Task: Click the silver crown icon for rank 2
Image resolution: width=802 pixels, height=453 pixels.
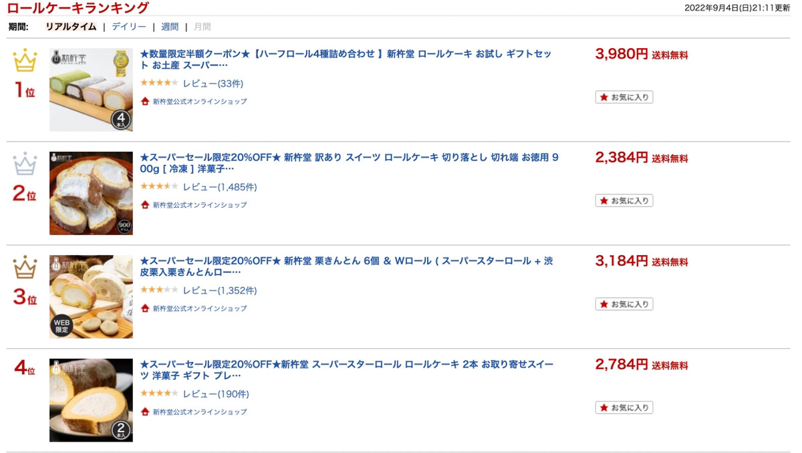Action: tap(25, 164)
